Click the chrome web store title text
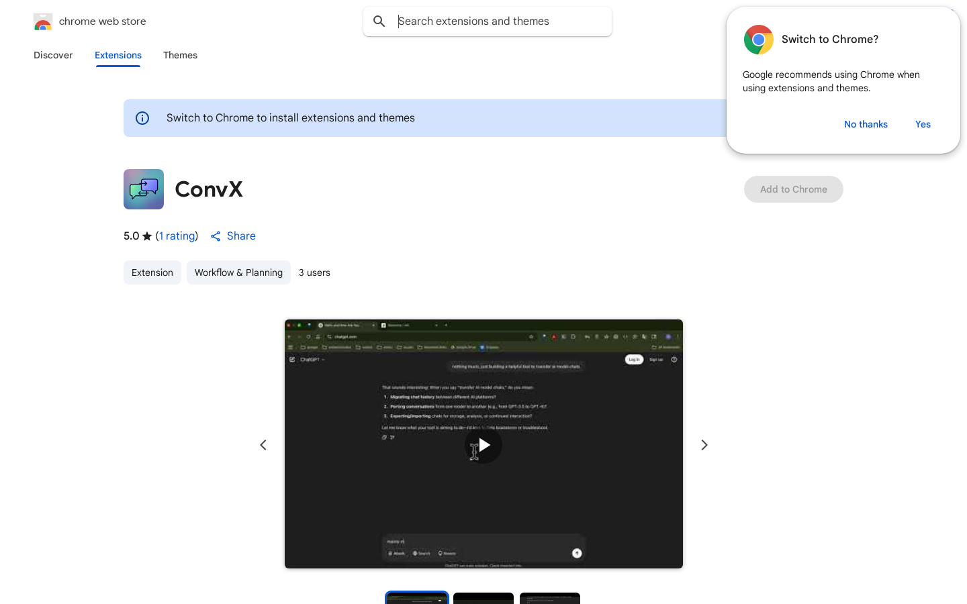This screenshot has width=967, height=604. [103, 21]
